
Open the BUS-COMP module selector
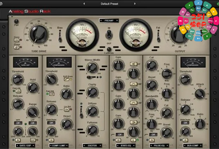pyautogui.click(x=193, y=146)
